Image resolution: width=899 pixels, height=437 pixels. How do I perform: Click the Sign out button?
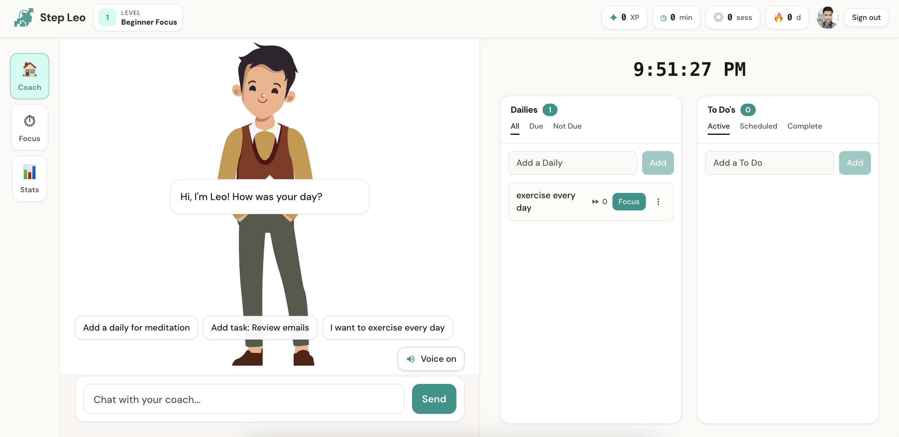866,17
